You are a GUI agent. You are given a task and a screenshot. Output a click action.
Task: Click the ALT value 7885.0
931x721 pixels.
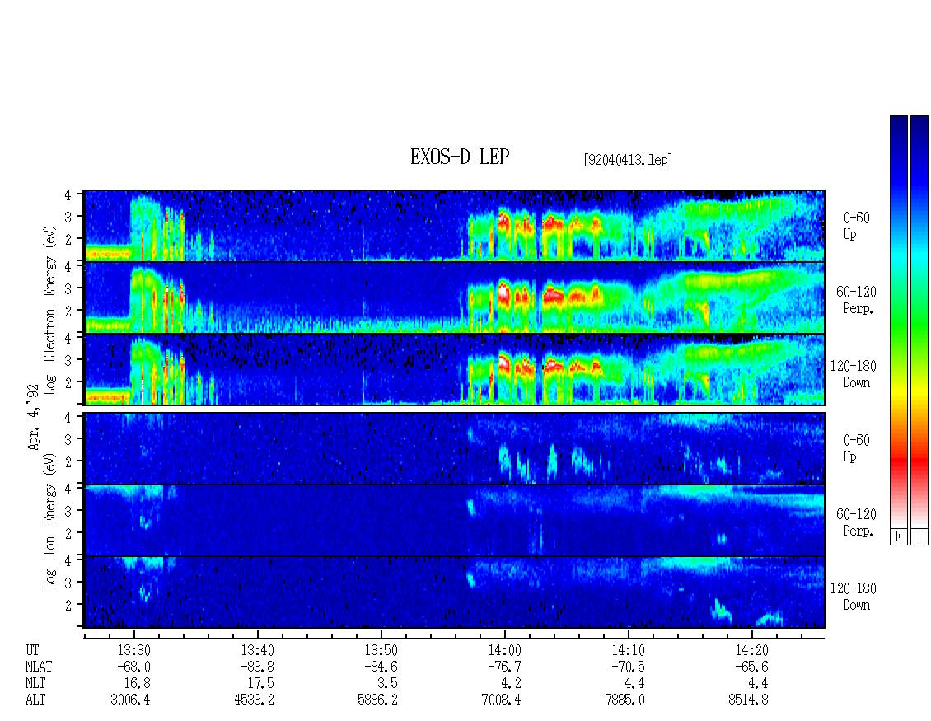[625, 700]
